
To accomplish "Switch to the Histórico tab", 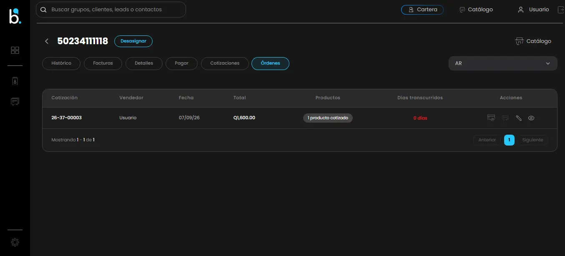I will pyautogui.click(x=61, y=63).
